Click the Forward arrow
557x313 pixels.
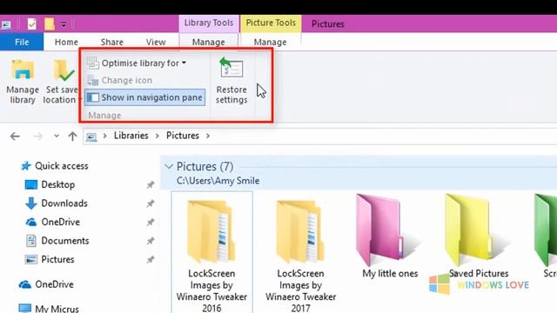pyautogui.click(x=37, y=137)
